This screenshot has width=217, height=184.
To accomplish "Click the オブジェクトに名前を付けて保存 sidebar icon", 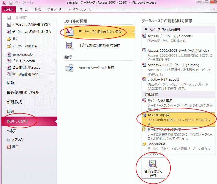I will click(9, 25).
